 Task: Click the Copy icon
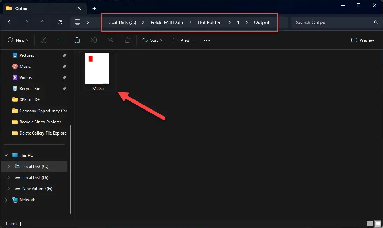pyautogui.click(x=60, y=40)
